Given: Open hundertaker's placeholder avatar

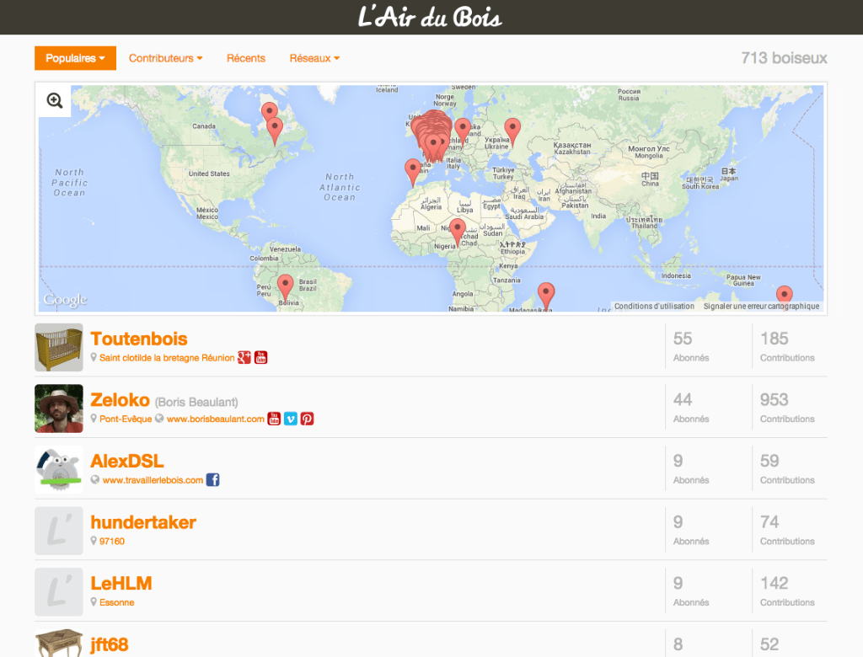Looking at the screenshot, I should point(59,531).
